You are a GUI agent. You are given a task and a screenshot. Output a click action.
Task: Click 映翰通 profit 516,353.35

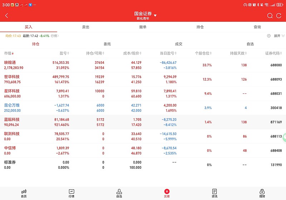tap(61, 62)
